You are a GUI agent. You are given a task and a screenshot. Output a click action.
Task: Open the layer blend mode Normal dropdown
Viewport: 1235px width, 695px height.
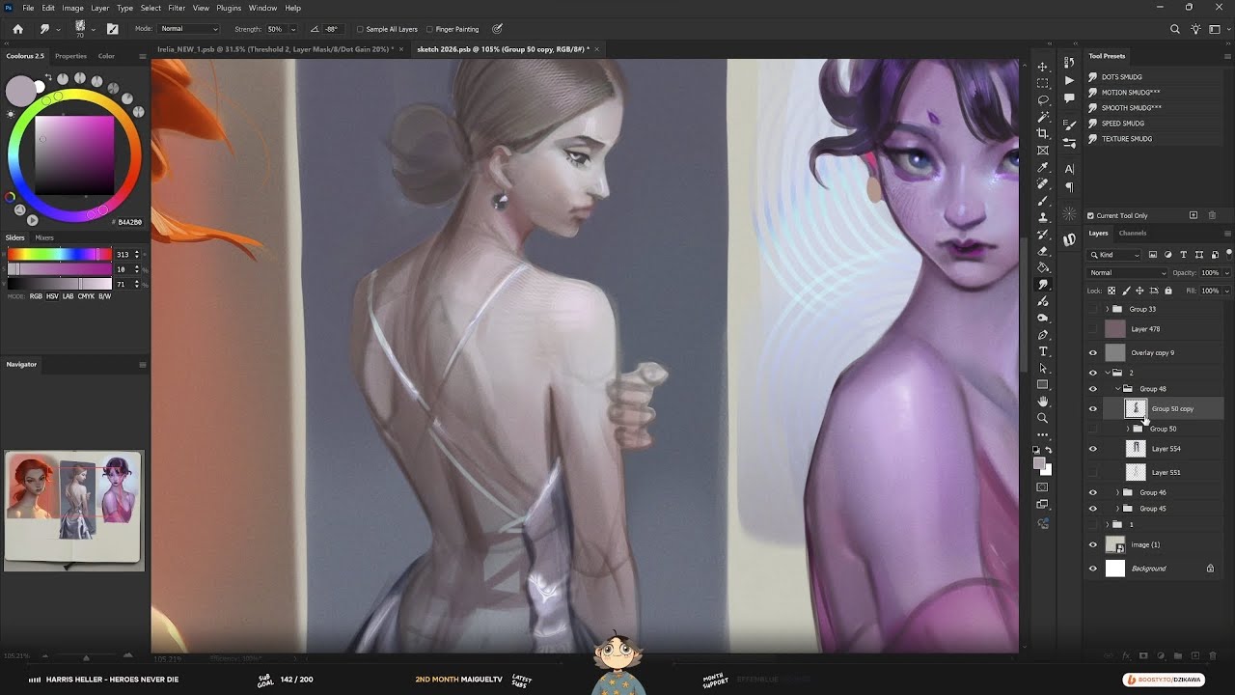tap(1127, 273)
